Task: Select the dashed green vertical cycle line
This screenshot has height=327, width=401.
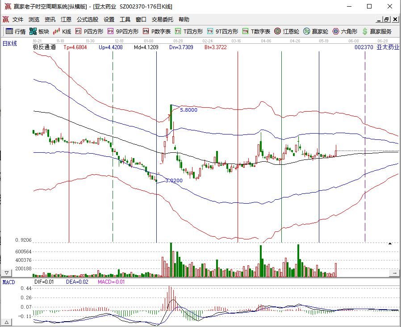Action: (113, 146)
